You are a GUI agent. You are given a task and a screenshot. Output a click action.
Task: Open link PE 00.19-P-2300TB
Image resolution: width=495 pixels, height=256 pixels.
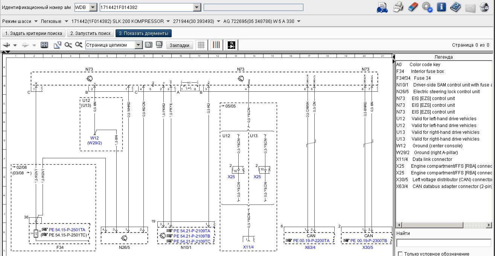click(369, 241)
